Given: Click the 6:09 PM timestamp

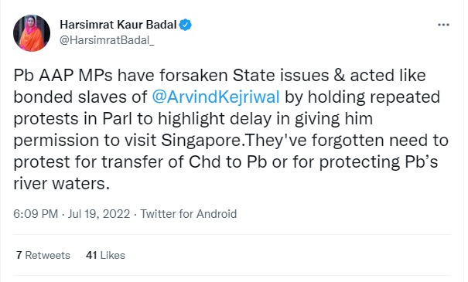Looking at the screenshot, I should [36, 214].
